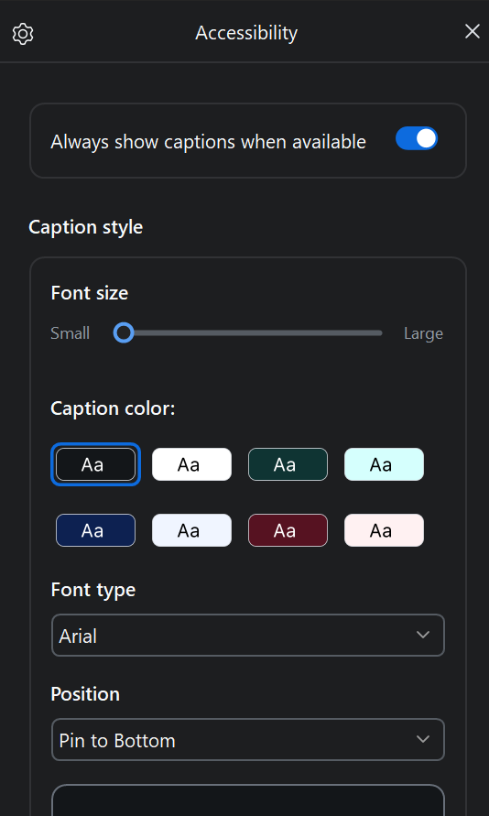Select the pale blue caption color swatch
The width and height of the screenshot is (489, 816).
coord(191,530)
